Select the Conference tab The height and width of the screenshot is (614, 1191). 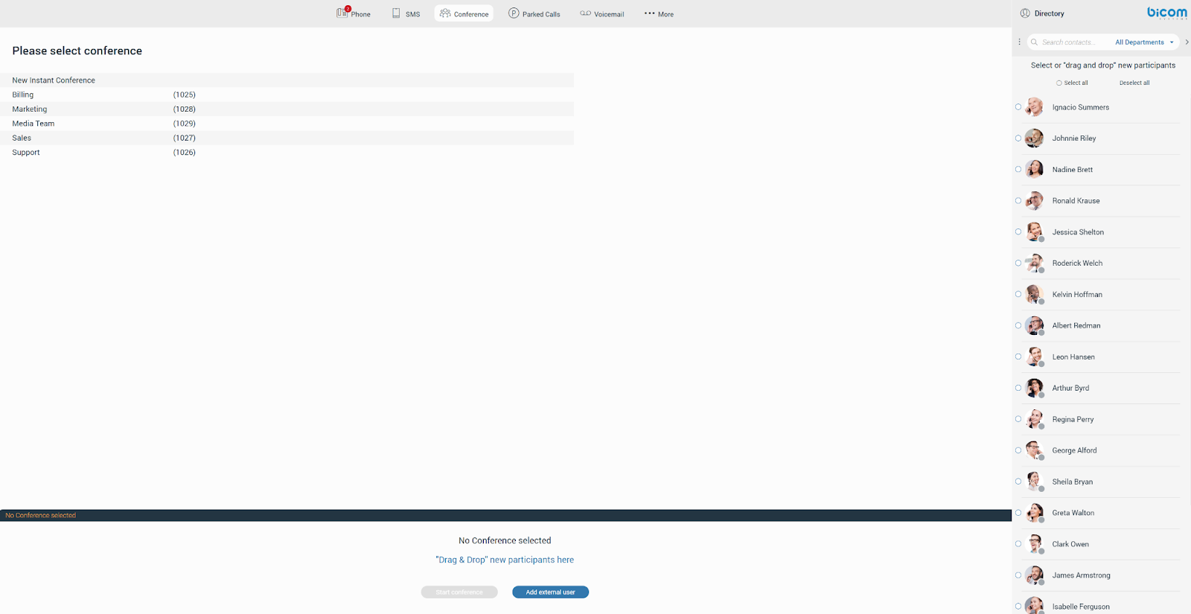(x=464, y=13)
